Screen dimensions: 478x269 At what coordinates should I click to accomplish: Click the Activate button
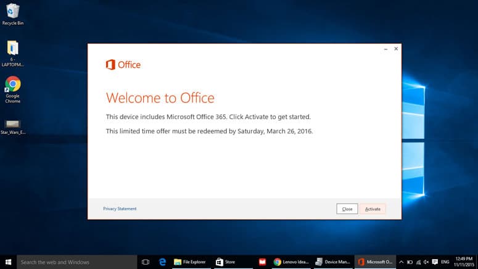click(373, 209)
